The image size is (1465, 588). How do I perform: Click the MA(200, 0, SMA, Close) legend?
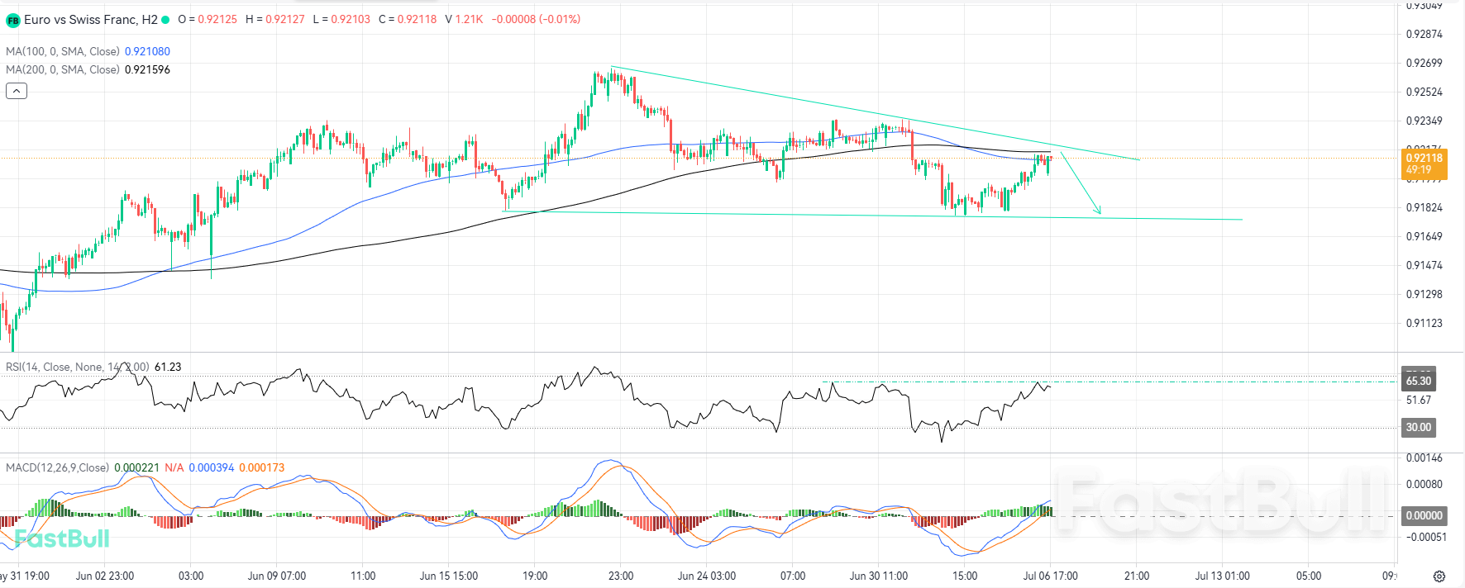click(x=63, y=69)
